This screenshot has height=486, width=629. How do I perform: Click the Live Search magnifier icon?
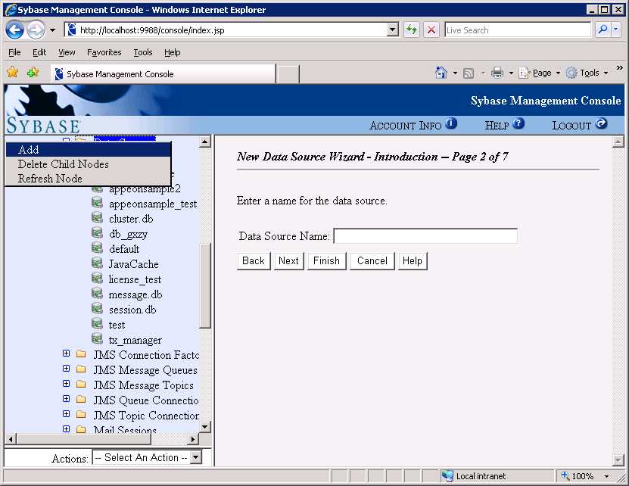point(603,30)
